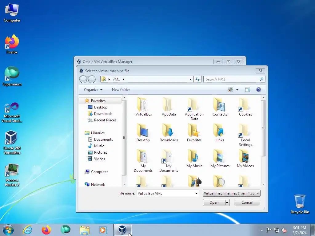Open the Start menu
This screenshot has height=236, width=315.
pos(8,230)
